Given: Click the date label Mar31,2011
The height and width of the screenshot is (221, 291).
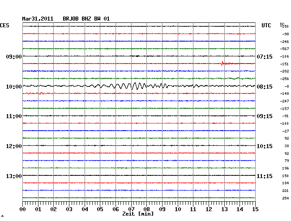Looking at the screenshot, I should tap(38, 19).
